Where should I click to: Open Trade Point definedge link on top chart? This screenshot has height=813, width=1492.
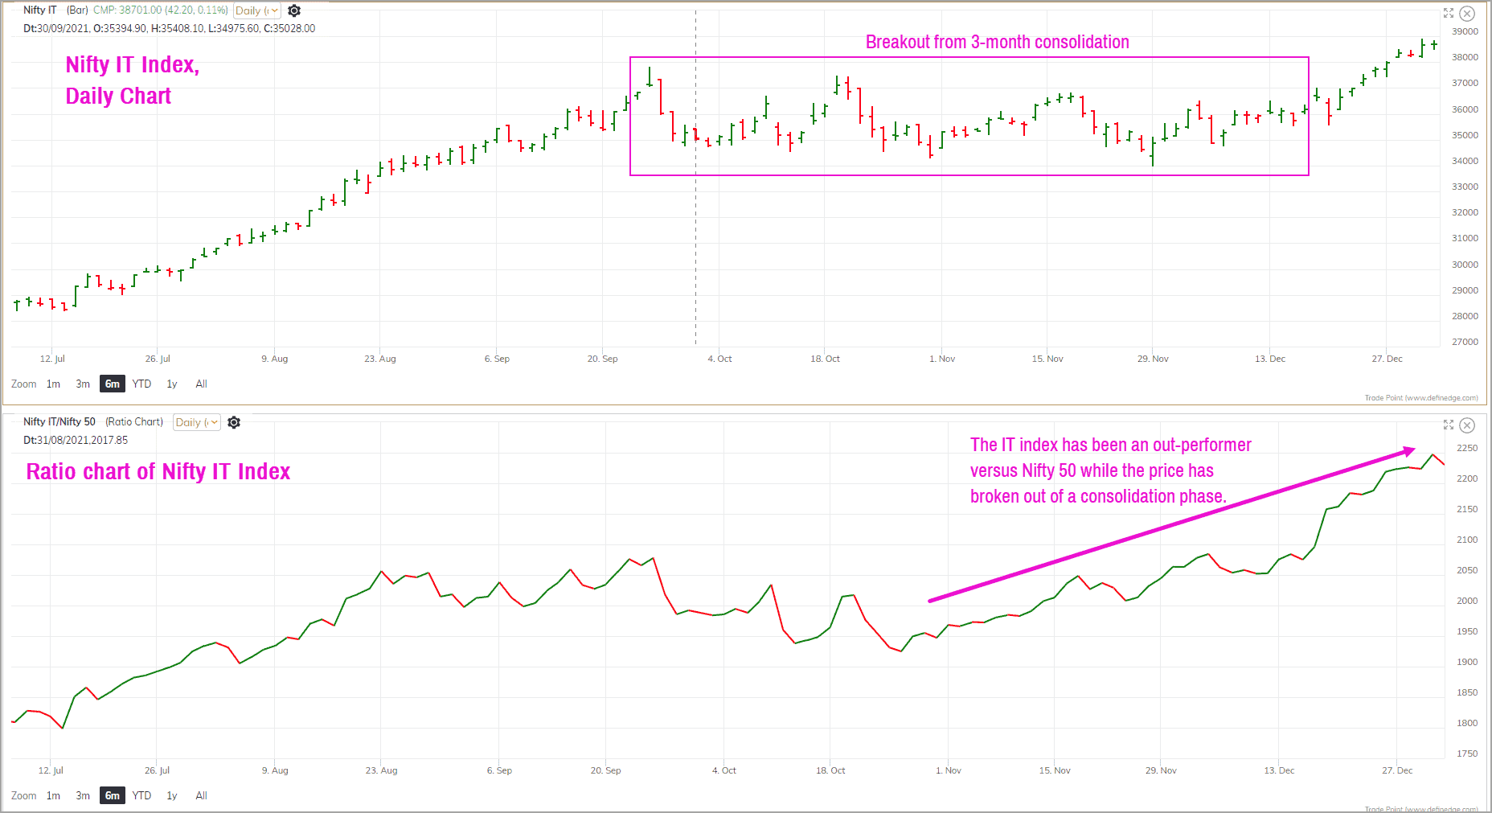coord(1421,398)
